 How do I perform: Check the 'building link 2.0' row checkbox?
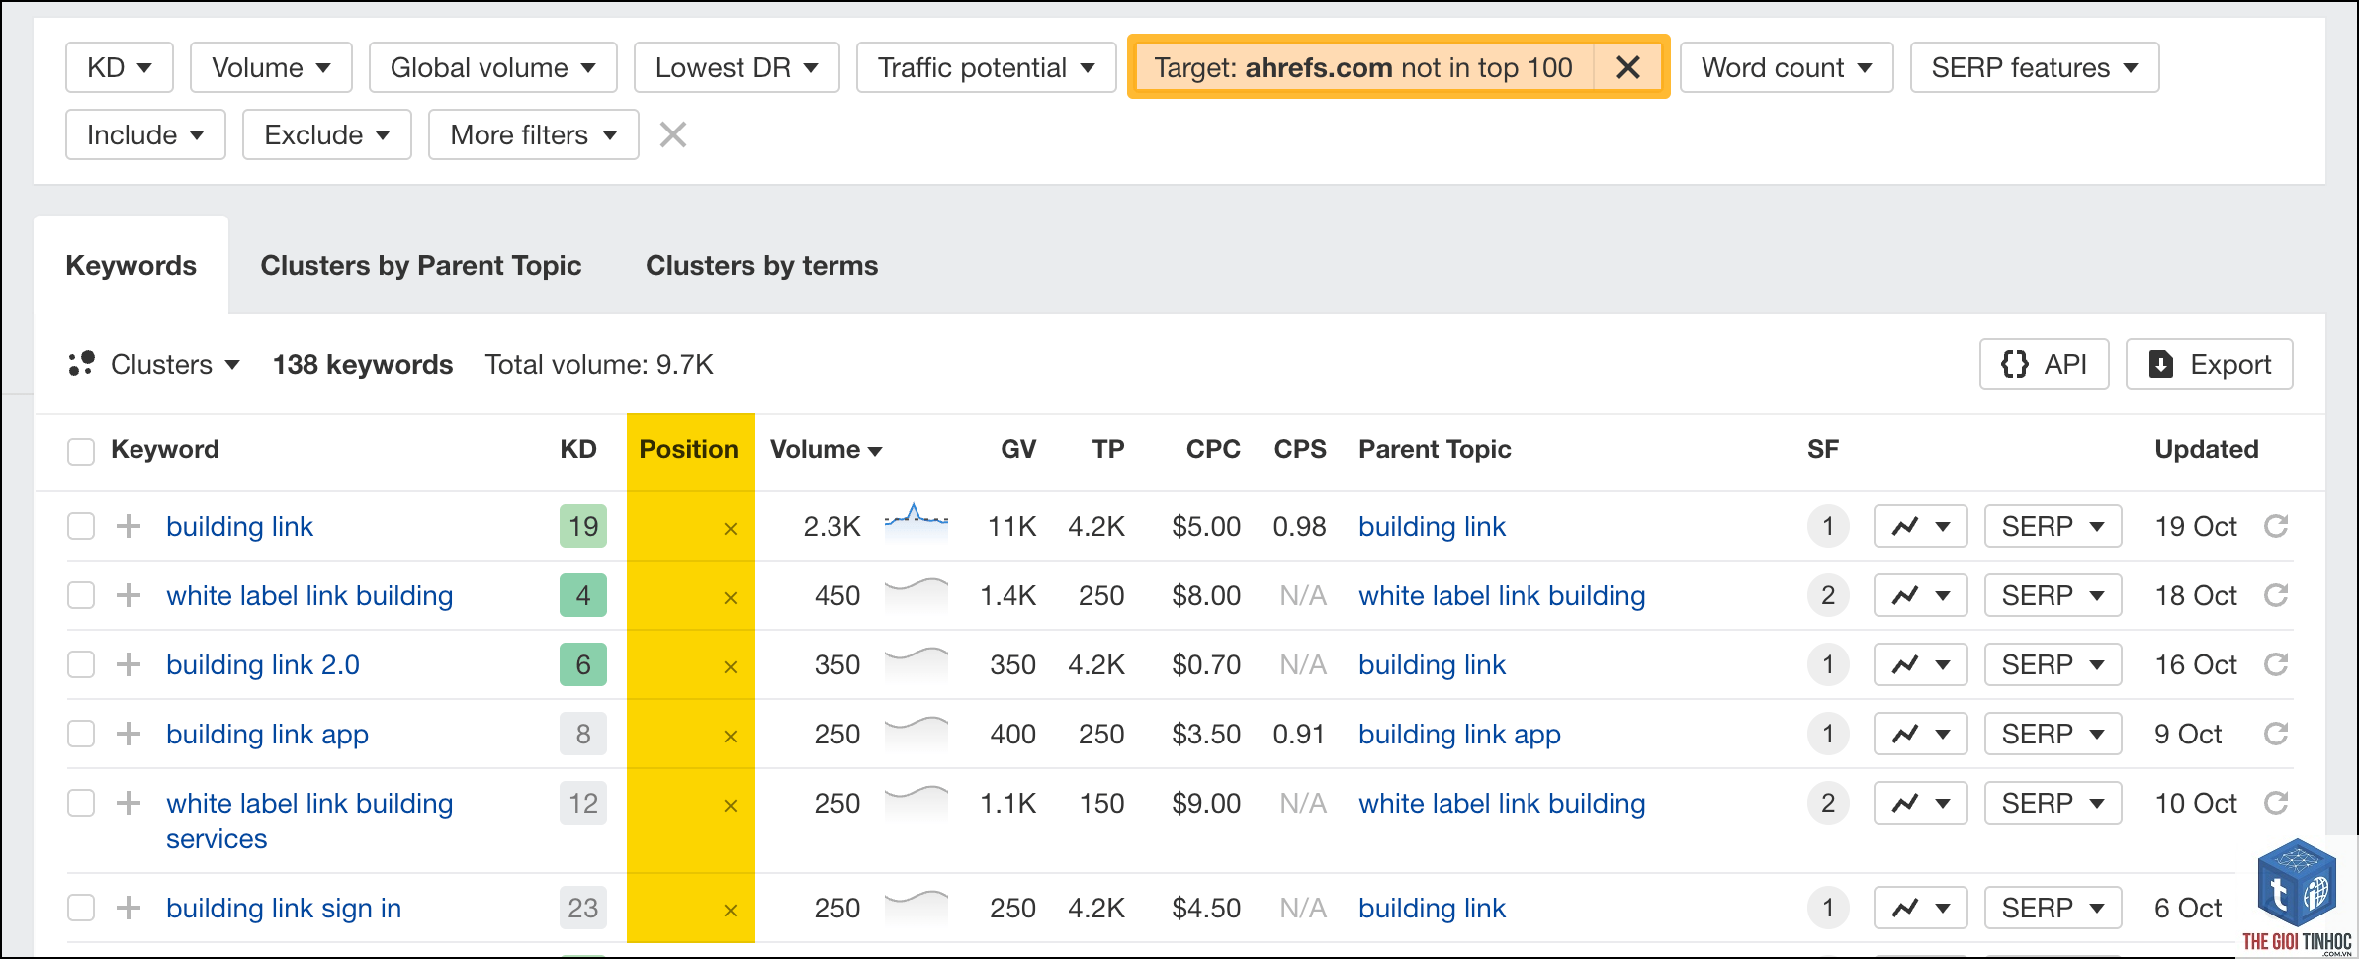(x=81, y=664)
